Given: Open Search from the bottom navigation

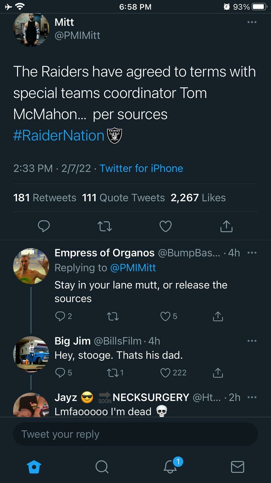Looking at the screenshot, I should coord(102,467).
